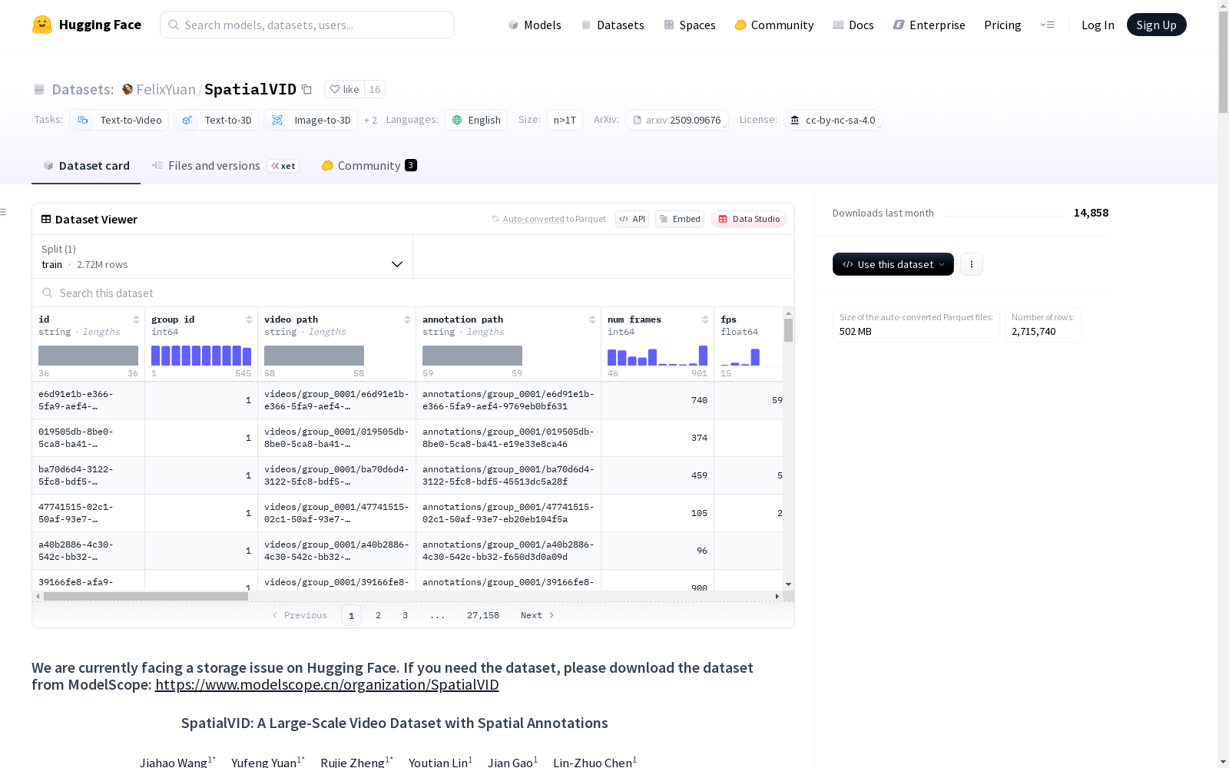The image size is (1229, 768).
Task: Open the Docs navigation link
Action: click(x=853, y=25)
